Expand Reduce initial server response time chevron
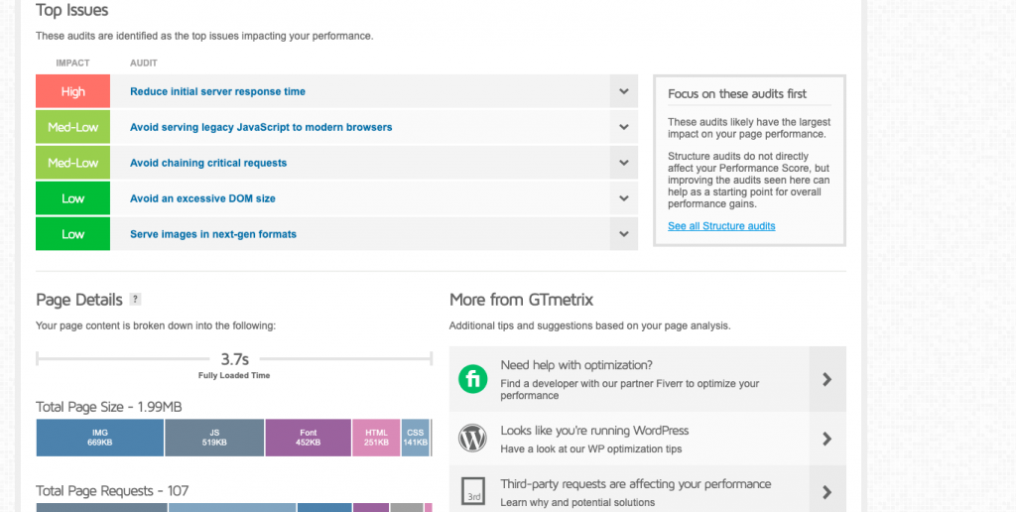The height and width of the screenshot is (512, 1016). (x=623, y=91)
